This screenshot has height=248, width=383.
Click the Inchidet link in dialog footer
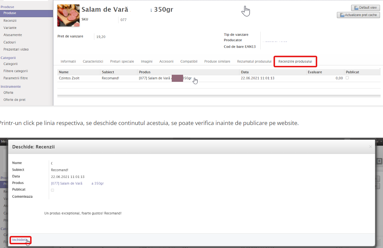coord(20,240)
